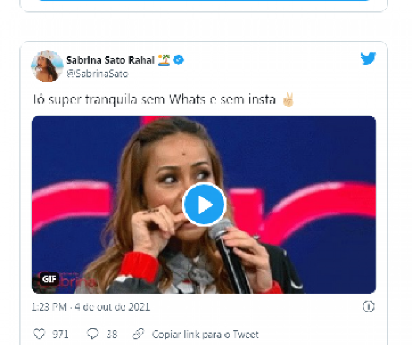Click the blue bar in the card above
The width and height of the screenshot is (412, 345).
tap(204, 1)
